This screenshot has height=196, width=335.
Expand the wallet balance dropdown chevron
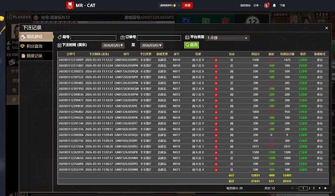coord(179,6)
